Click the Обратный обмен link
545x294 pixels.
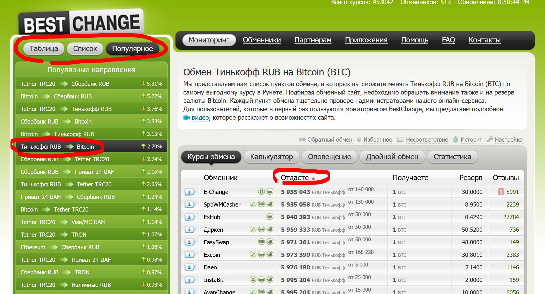pyautogui.click(x=330, y=140)
